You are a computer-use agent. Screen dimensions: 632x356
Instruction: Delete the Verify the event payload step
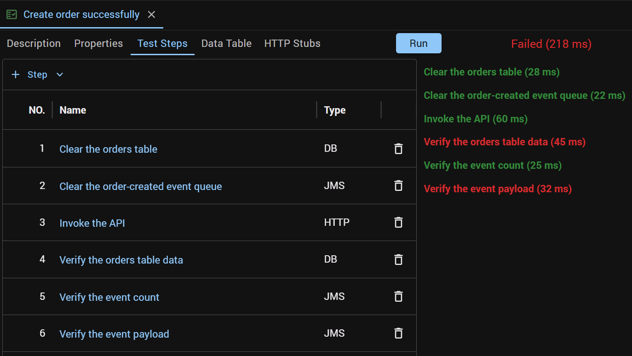pos(398,333)
